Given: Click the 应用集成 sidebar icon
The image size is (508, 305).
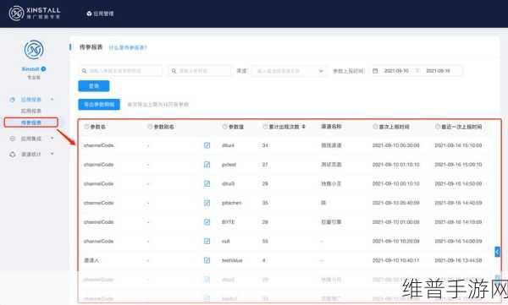Looking at the screenshot, I should click(x=13, y=139).
